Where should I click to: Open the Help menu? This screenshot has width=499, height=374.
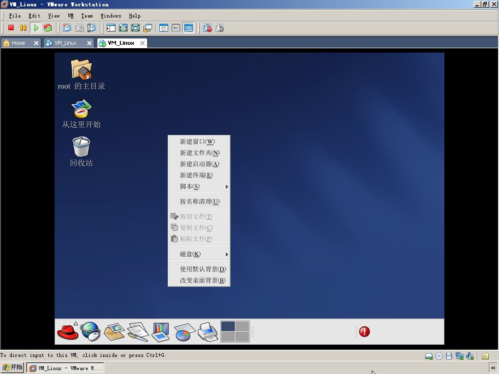(x=134, y=16)
